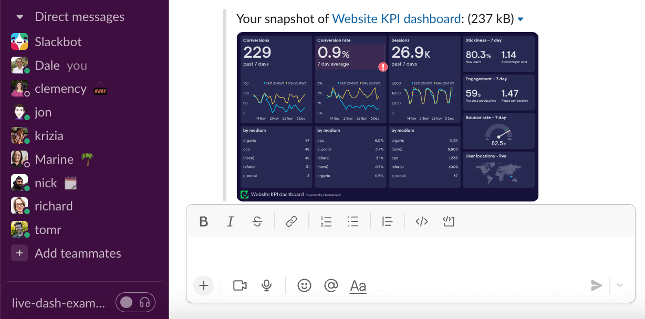Open the emoji picker
The width and height of the screenshot is (645, 319).
(x=304, y=285)
